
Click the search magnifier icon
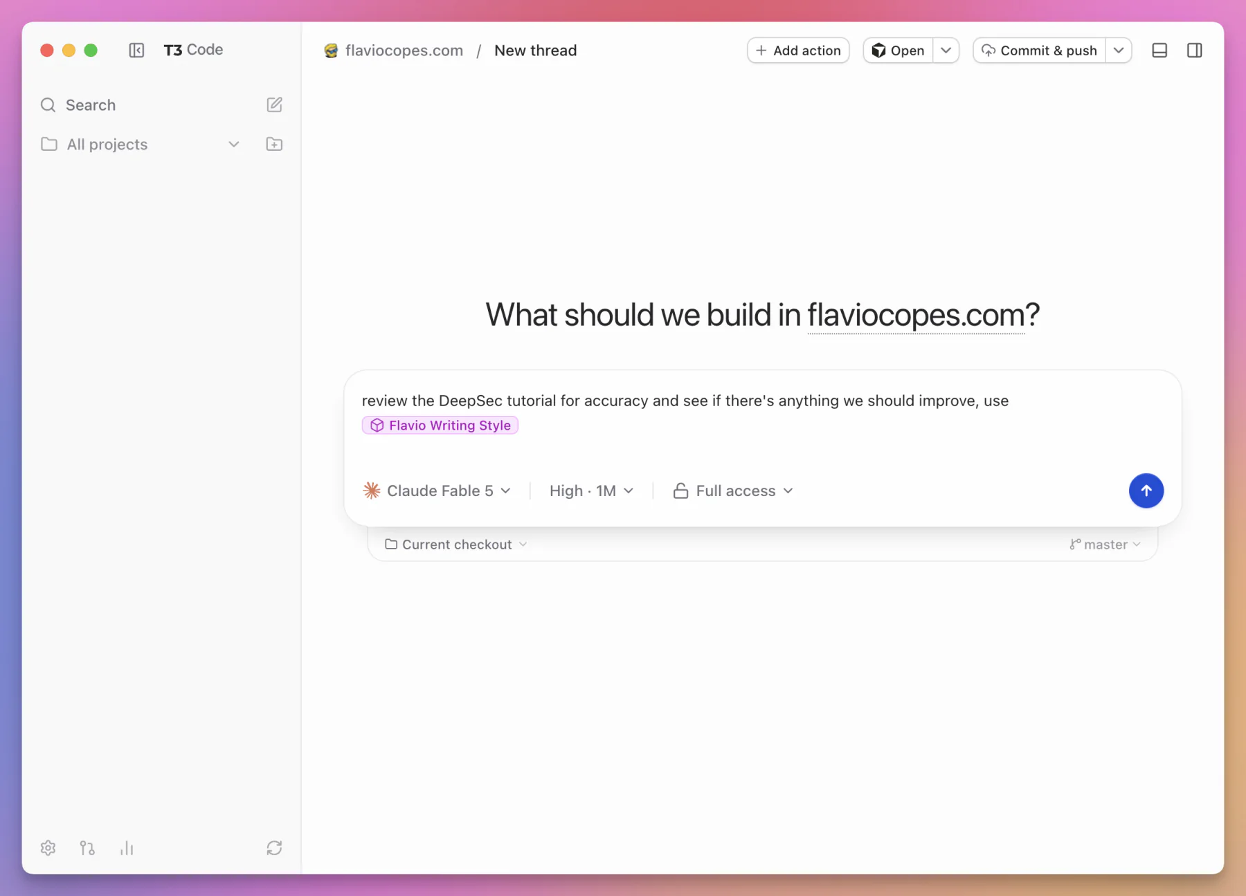click(x=48, y=105)
